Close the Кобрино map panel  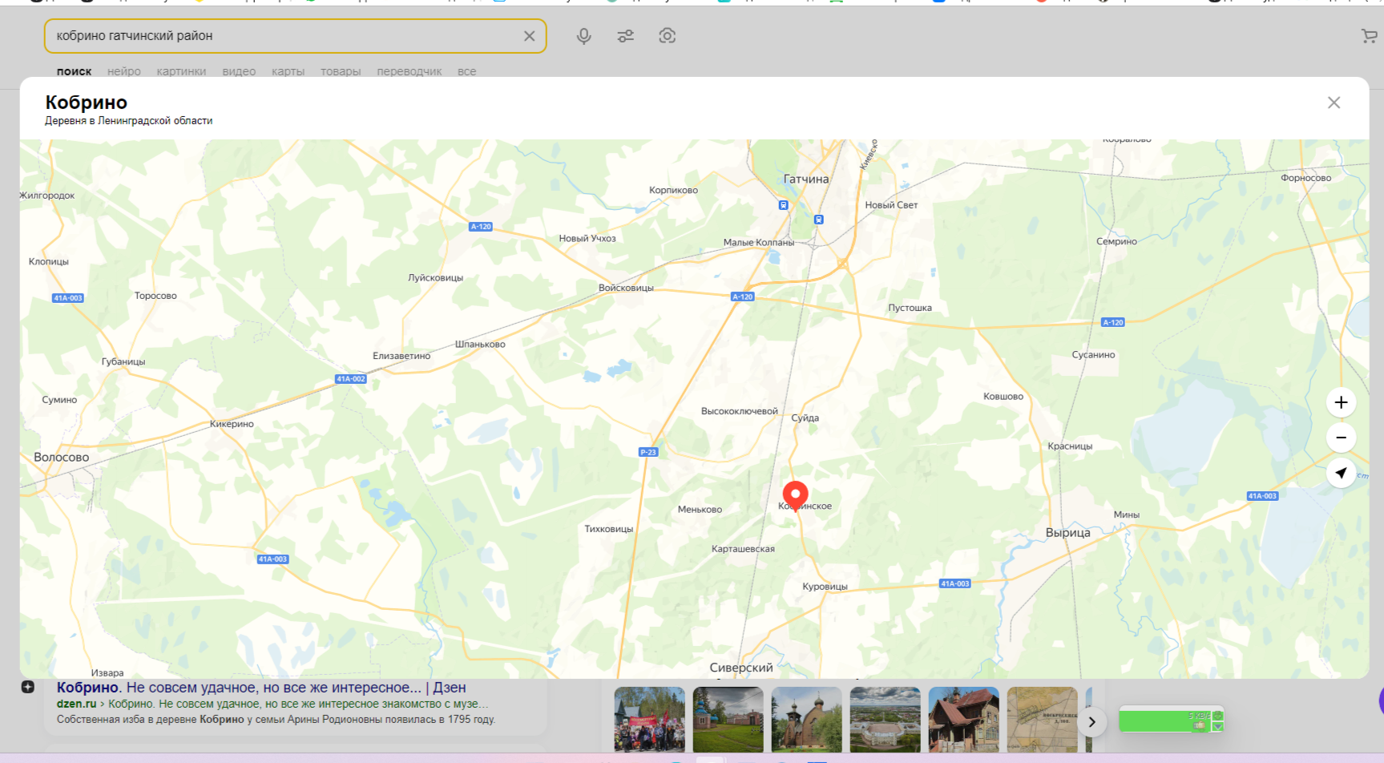pos(1334,103)
